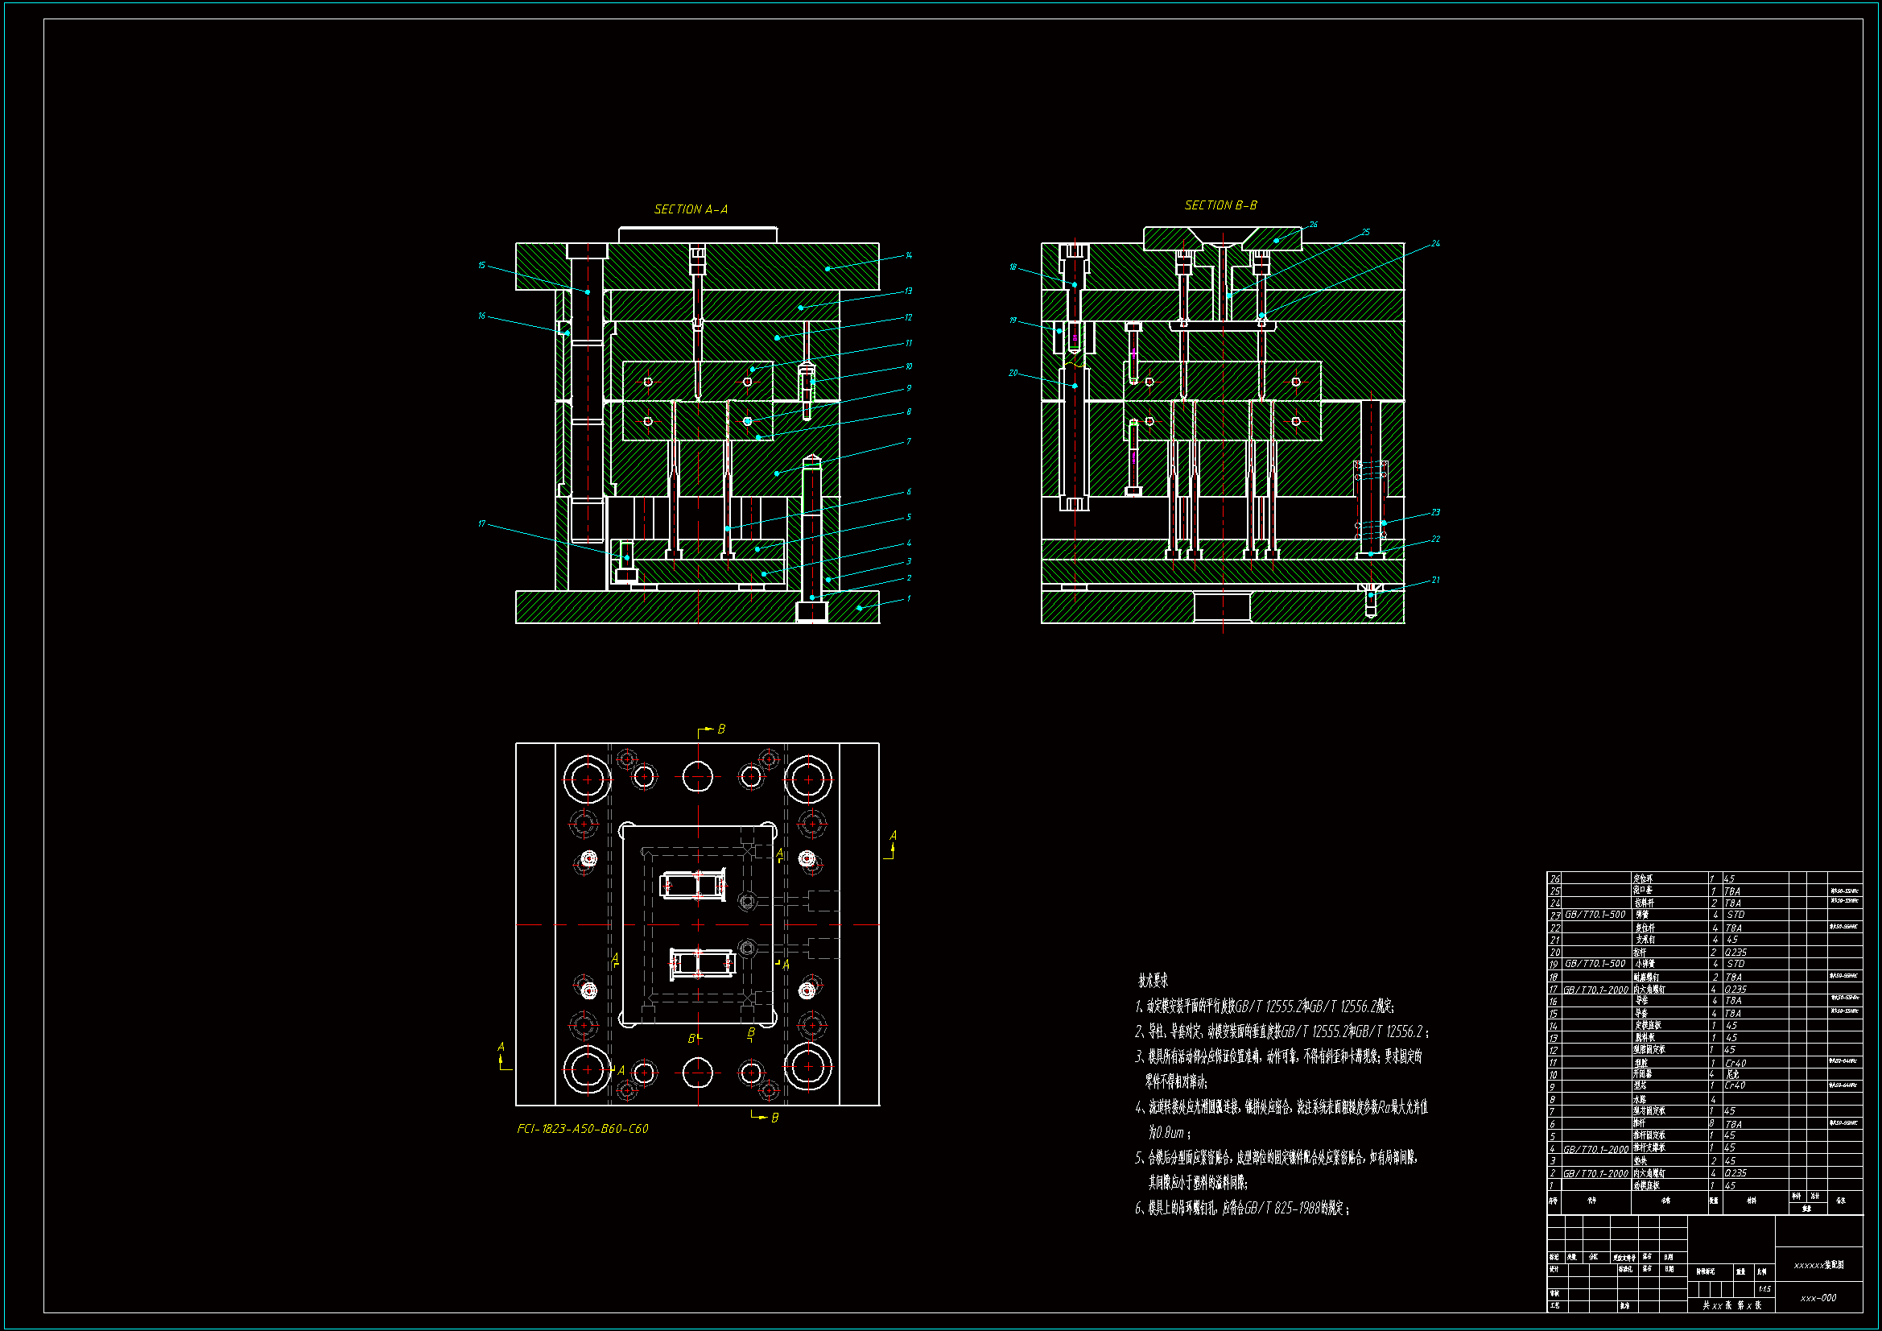Viewport: 1882px width, 1331px height.
Task: Click technical requirement note number 6
Action: click(x=1242, y=1207)
